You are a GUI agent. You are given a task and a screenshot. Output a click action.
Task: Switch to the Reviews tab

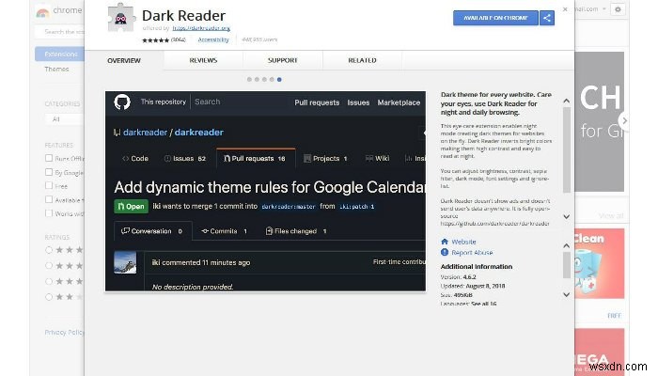pos(203,60)
